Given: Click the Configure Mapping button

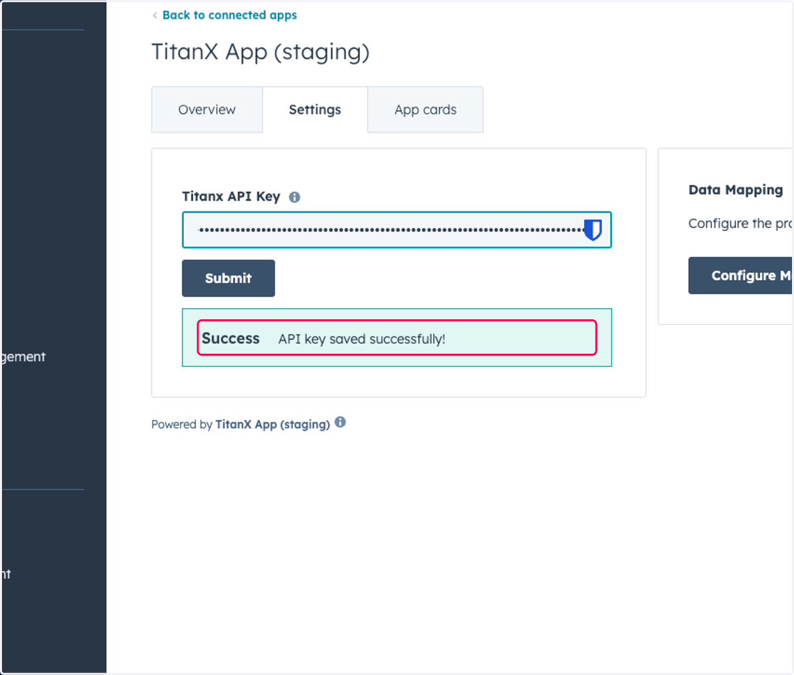Looking at the screenshot, I should point(740,276).
